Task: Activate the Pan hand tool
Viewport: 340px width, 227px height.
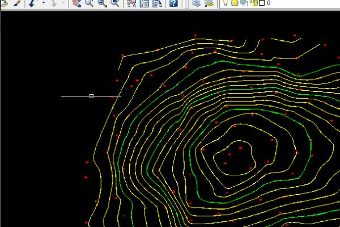Action: click(x=77, y=3)
